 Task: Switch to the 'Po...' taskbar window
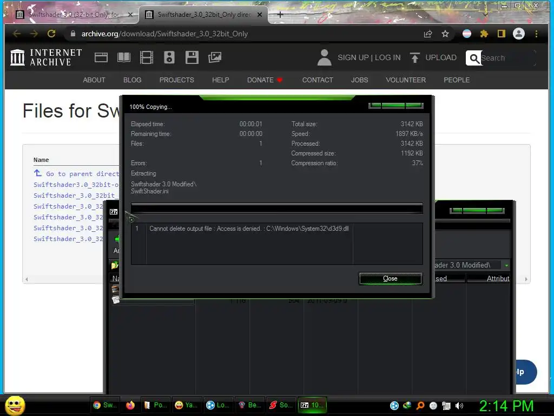(155, 405)
